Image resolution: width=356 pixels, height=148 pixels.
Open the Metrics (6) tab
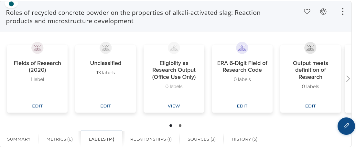59,139
